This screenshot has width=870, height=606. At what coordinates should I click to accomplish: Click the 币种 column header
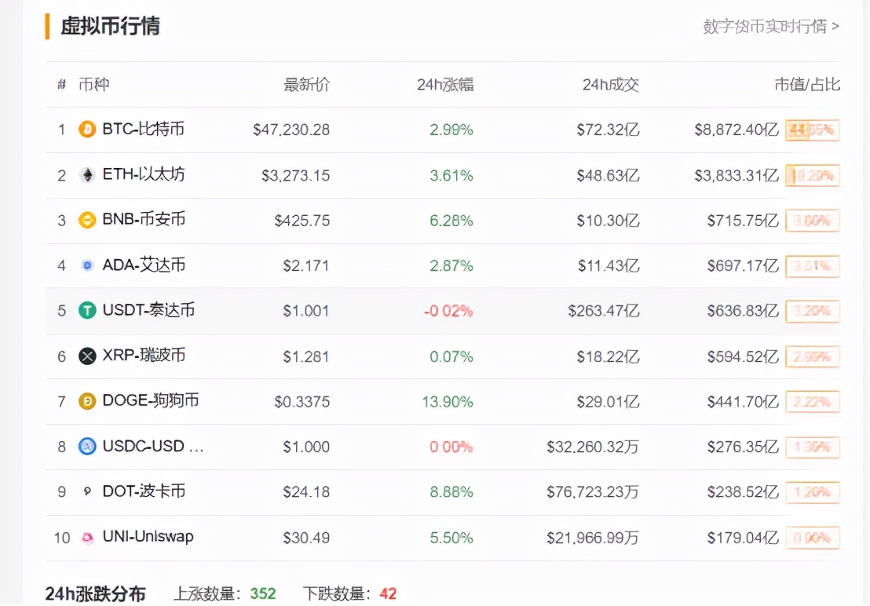(x=93, y=84)
